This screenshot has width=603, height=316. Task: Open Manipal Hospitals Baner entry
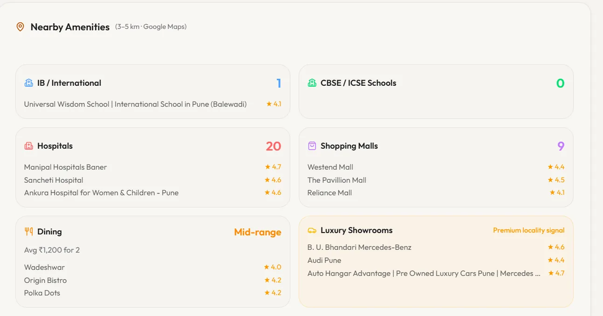(x=65, y=167)
